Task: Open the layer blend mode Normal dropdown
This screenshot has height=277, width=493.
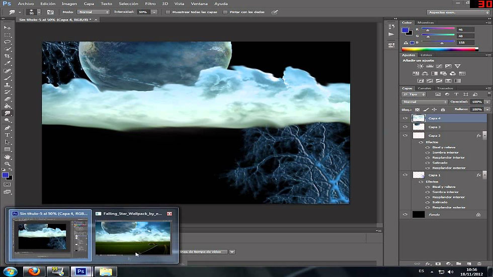Action: tap(424, 102)
